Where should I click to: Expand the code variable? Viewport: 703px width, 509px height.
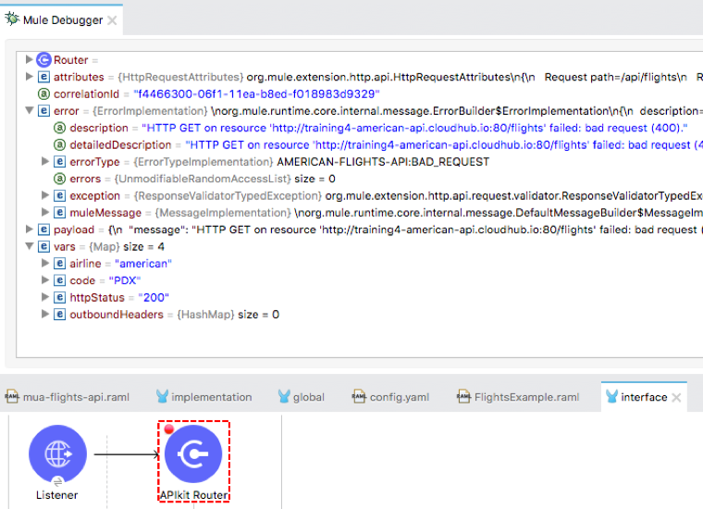point(44,279)
